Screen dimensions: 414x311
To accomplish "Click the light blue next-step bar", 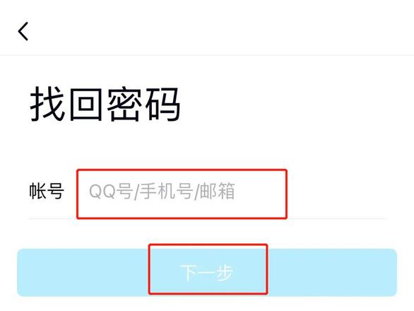I will [207, 272].
